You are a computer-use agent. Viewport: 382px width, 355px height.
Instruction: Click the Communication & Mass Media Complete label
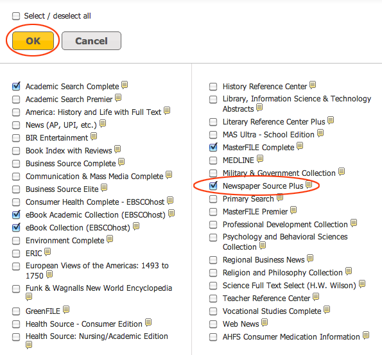(94, 176)
